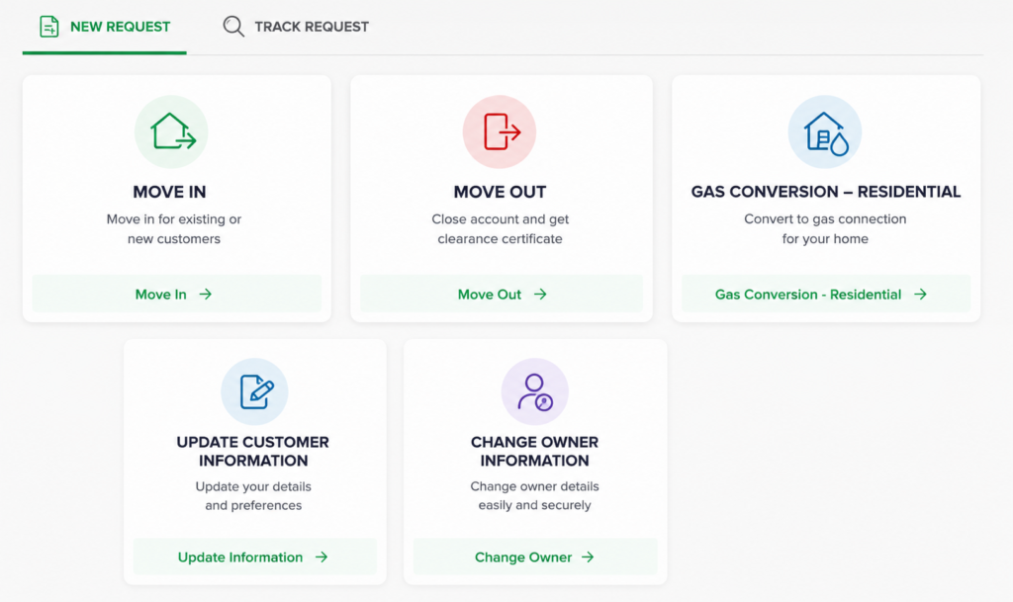Click the green Move In house icon
This screenshot has width=1013, height=602.
point(172,131)
